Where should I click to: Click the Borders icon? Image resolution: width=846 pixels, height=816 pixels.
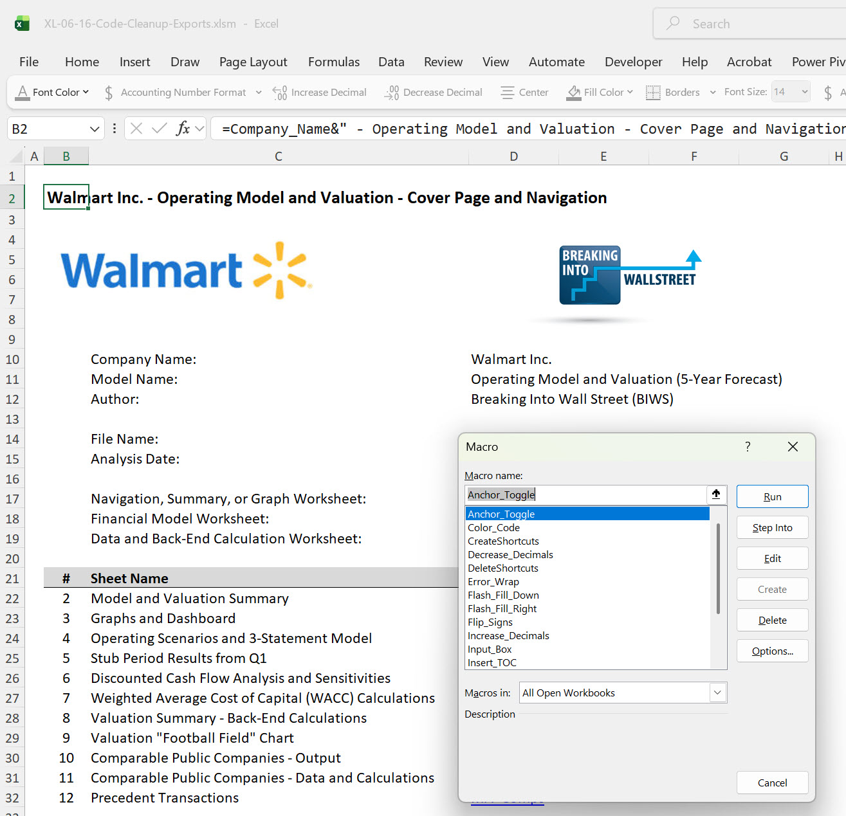click(653, 93)
